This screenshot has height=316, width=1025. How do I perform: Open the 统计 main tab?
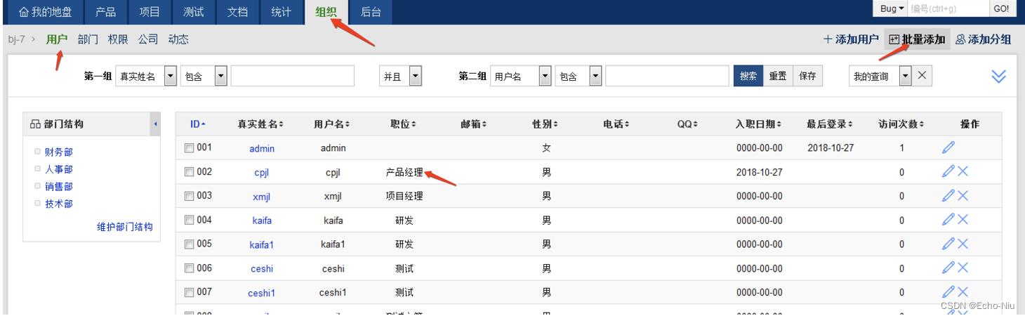pyautogui.click(x=281, y=12)
